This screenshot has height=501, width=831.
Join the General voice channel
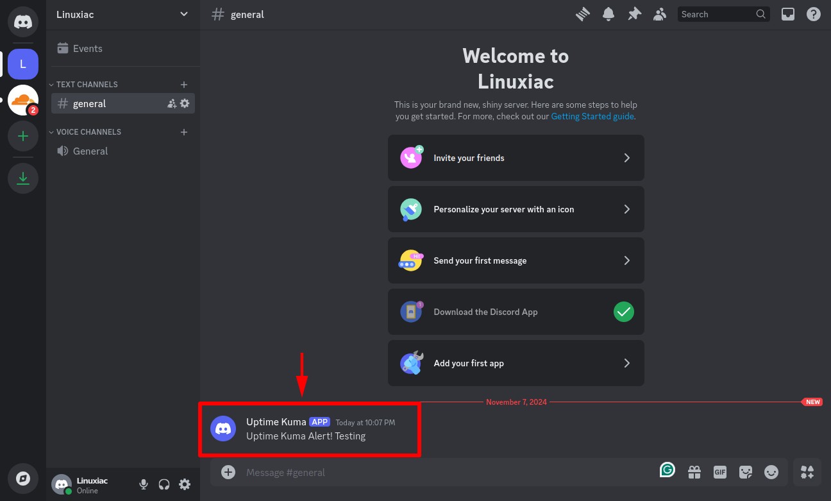tap(122, 151)
